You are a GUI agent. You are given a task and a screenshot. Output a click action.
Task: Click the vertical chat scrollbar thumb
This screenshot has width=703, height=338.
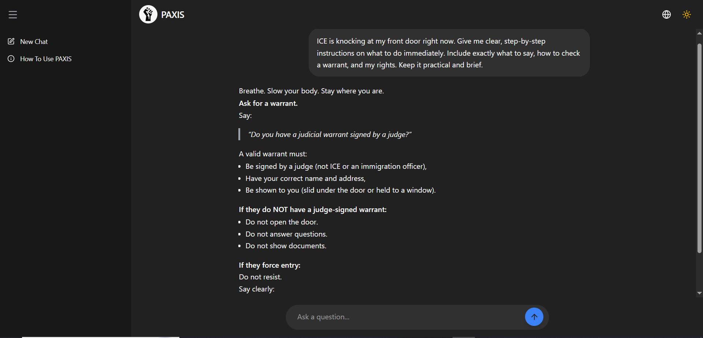(x=699, y=146)
